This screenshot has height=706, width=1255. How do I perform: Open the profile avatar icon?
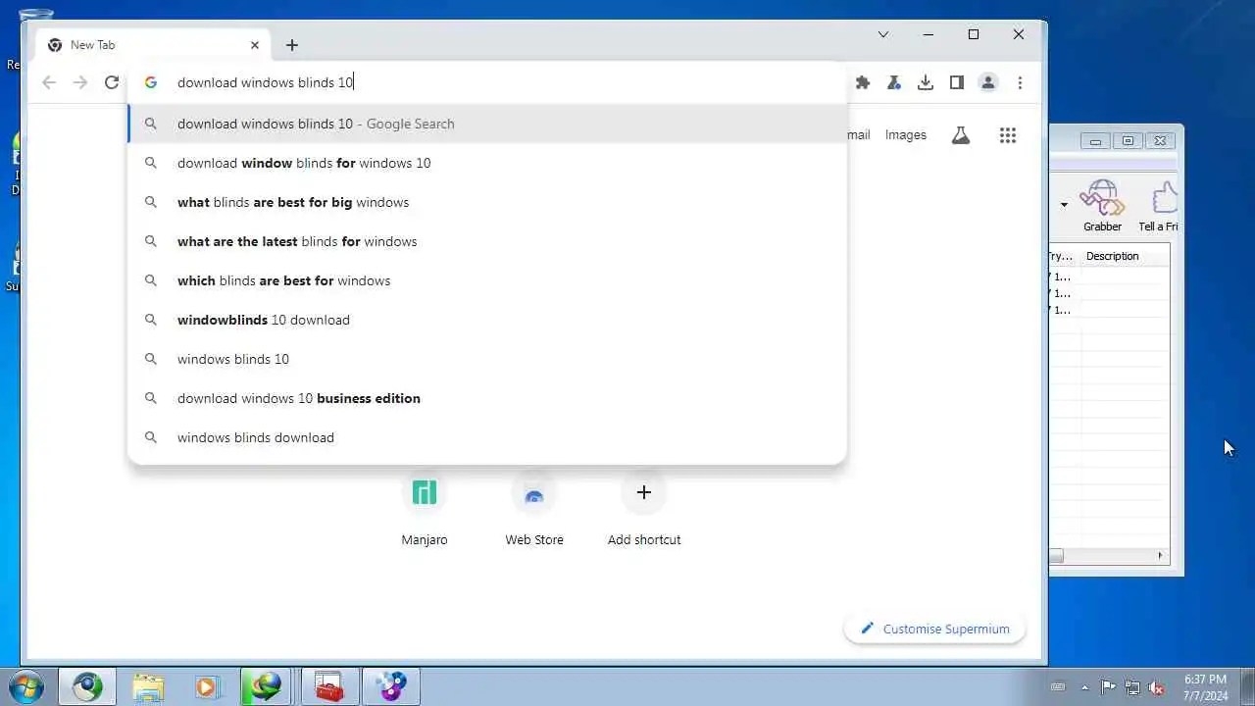pyautogui.click(x=988, y=83)
